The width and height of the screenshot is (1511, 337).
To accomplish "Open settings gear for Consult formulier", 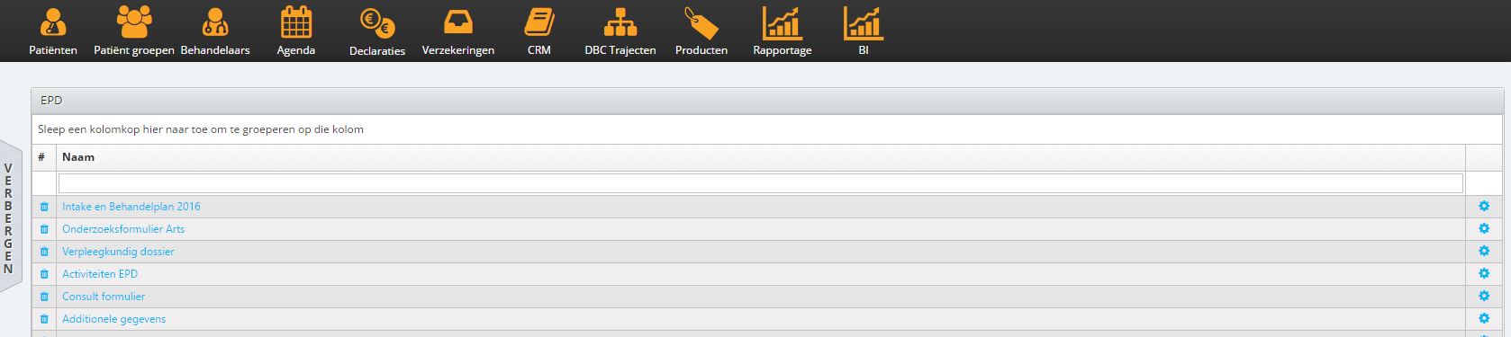I will [x=1484, y=296].
